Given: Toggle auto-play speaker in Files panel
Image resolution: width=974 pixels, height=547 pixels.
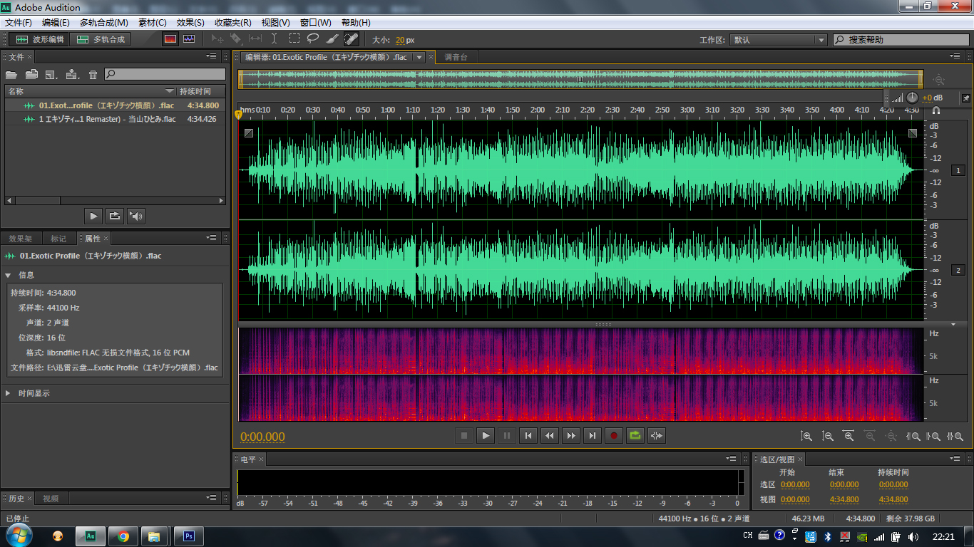Looking at the screenshot, I should (135, 216).
